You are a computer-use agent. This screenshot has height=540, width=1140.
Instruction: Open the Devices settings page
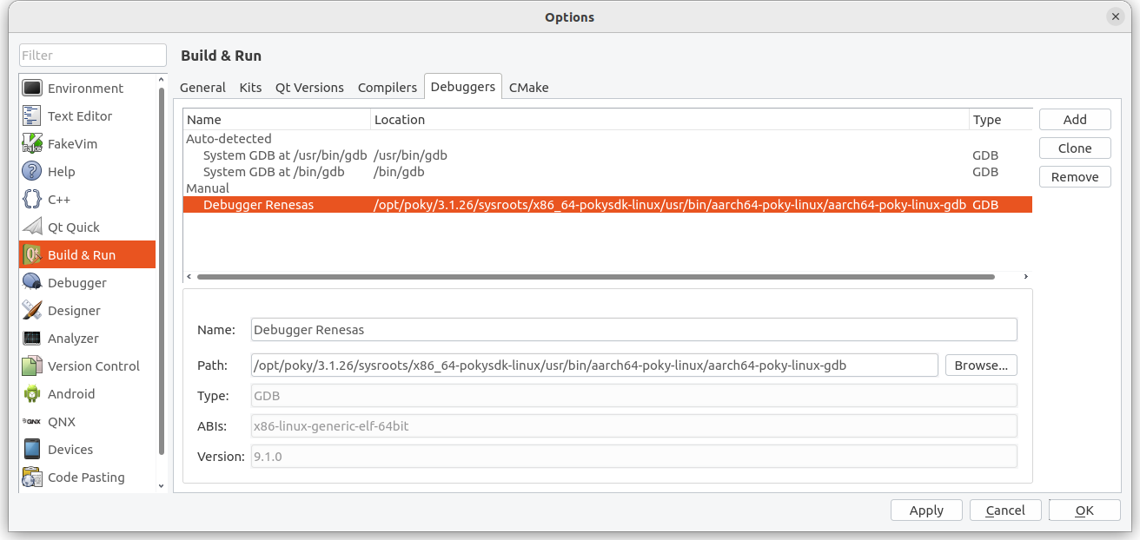point(71,449)
